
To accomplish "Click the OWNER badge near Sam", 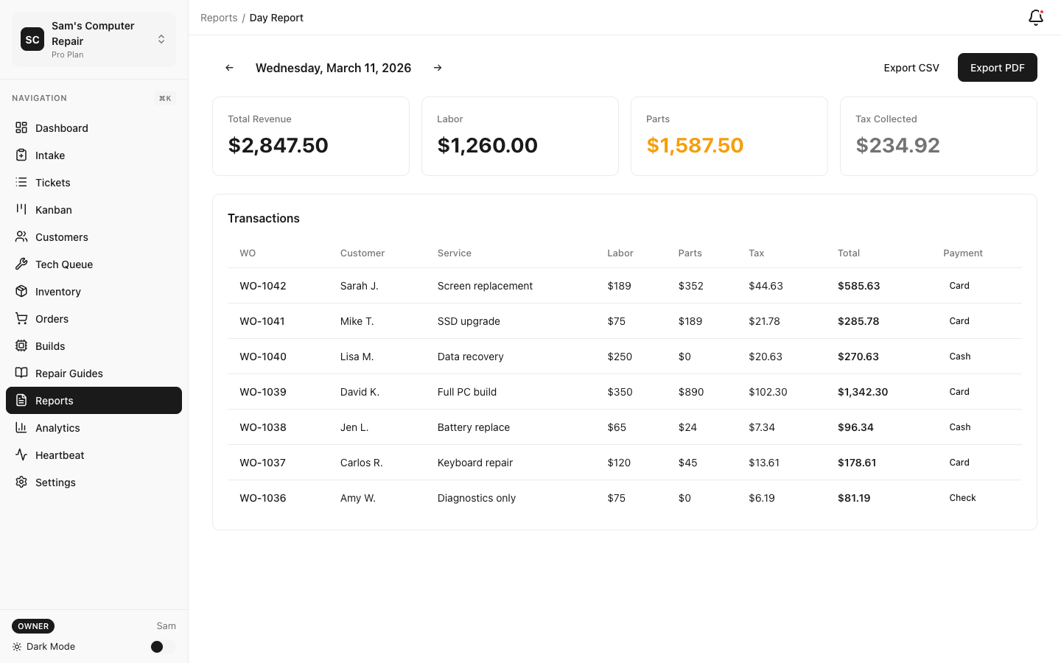I will [32, 625].
